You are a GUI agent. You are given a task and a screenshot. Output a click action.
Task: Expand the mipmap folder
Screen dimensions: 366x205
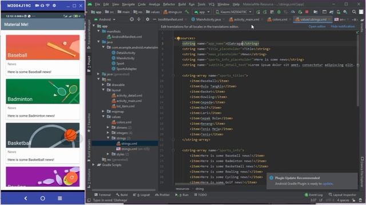click(103, 112)
